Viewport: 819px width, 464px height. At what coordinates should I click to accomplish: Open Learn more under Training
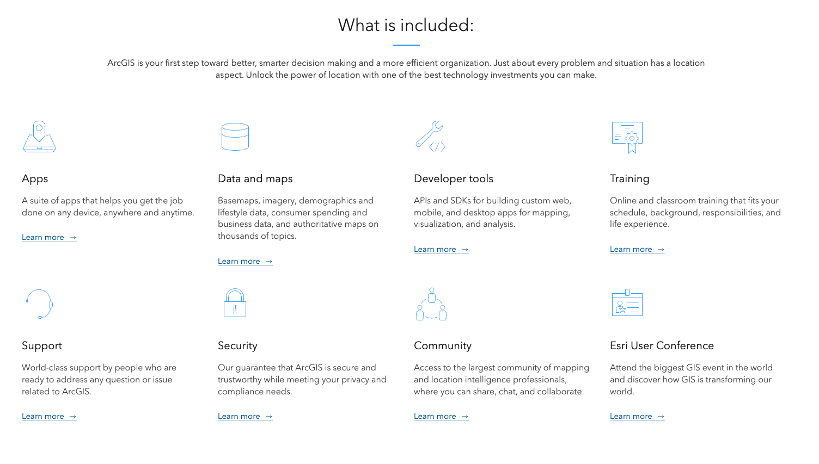pyautogui.click(x=632, y=249)
